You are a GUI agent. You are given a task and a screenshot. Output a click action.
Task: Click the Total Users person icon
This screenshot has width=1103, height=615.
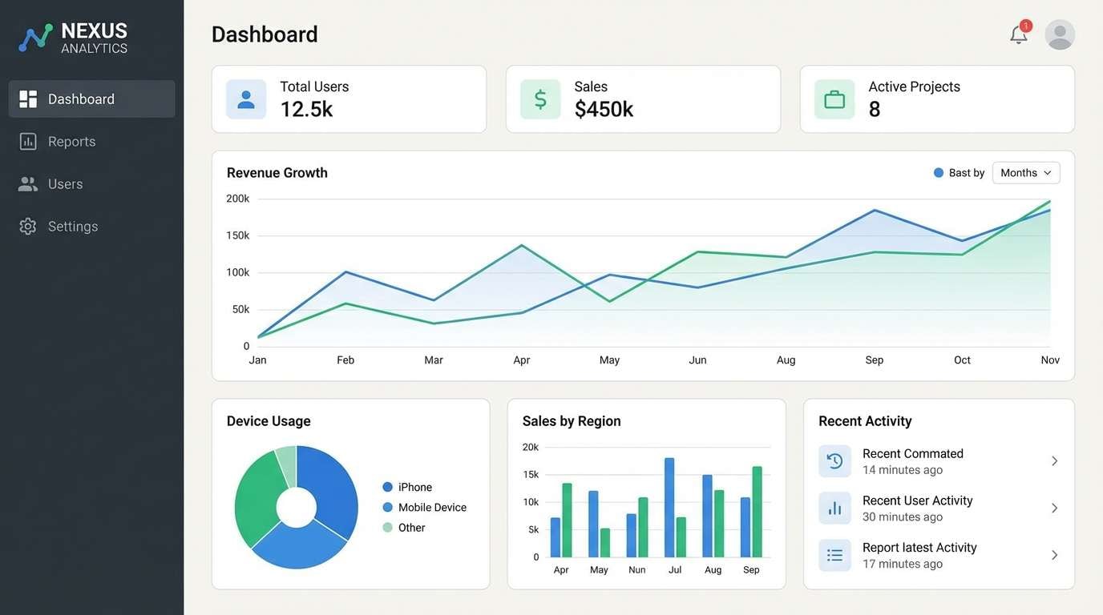coord(246,99)
